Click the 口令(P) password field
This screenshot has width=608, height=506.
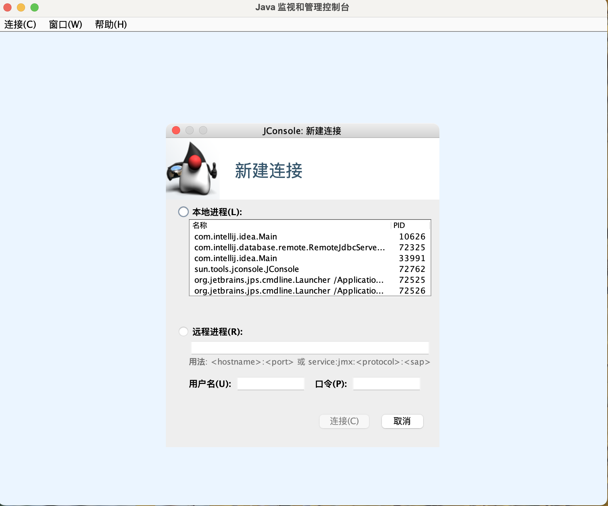(x=387, y=384)
